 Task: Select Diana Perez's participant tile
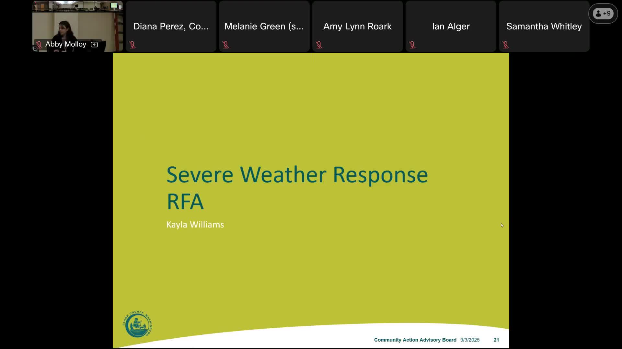click(x=171, y=26)
